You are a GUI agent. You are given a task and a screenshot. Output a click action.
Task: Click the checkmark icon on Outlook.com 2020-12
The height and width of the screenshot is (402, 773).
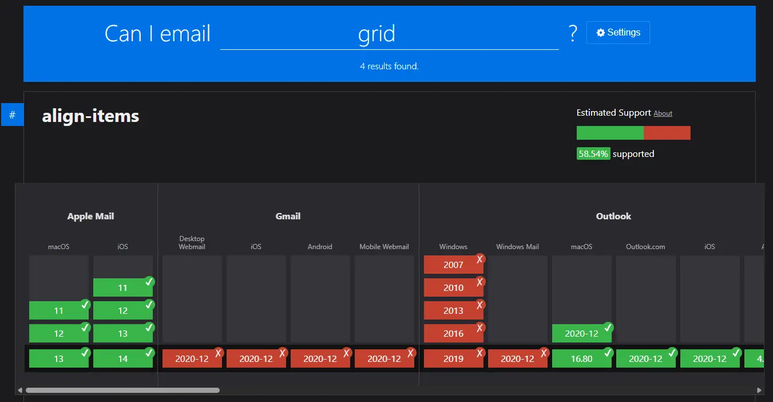(x=672, y=353)
